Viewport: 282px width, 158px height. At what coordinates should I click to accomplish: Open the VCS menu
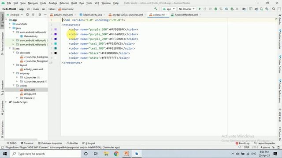click(x=97, y=3)
